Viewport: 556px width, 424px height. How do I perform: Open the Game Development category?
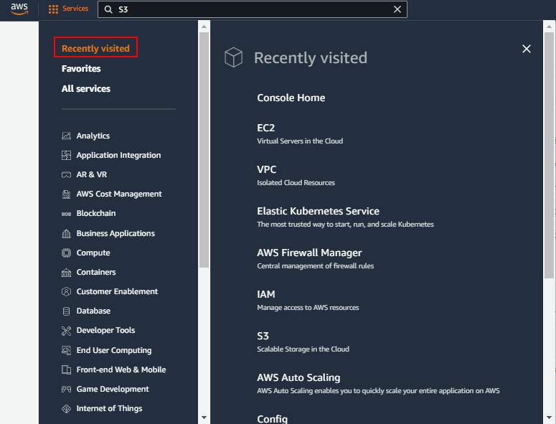[x=113, y=390]
